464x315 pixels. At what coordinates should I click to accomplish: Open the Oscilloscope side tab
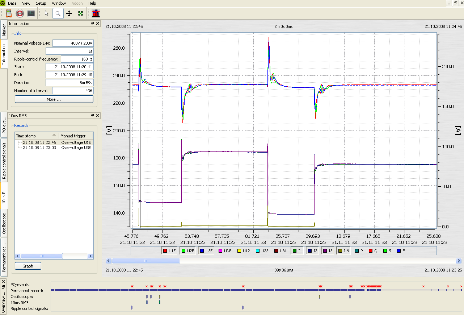[x=4, y=223]
